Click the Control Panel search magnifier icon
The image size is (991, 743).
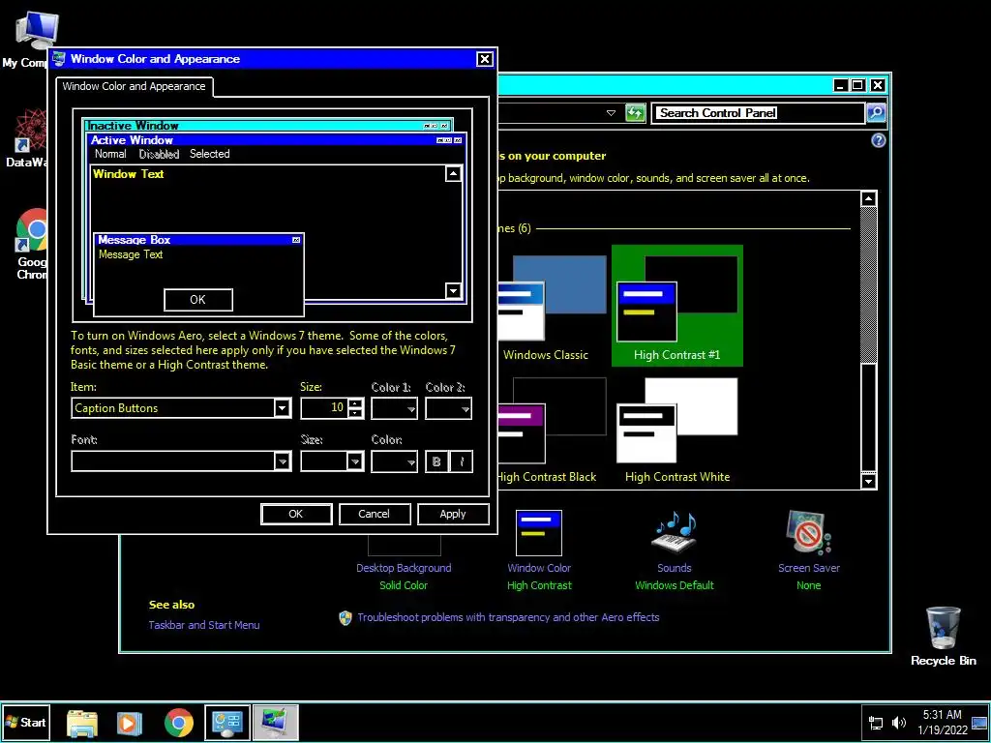(x=876, y=112)
